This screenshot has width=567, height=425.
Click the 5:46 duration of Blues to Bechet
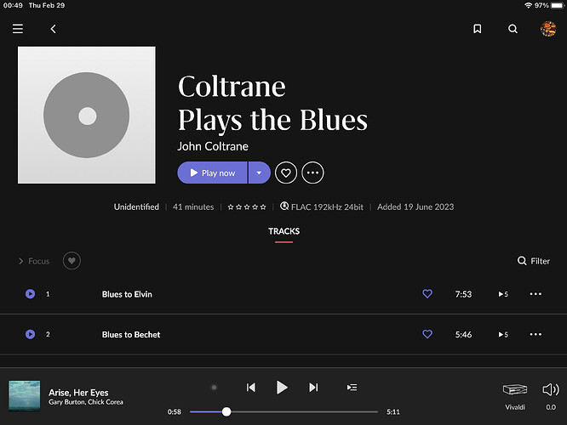[x=463, y=335]
